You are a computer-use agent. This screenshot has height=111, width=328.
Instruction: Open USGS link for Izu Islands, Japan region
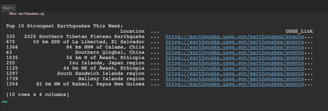click(235, 63)
